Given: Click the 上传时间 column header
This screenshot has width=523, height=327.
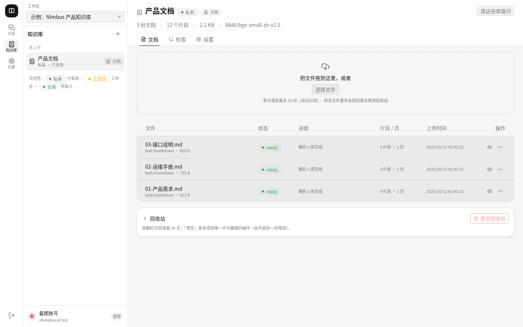Looking at the screenshot, I should pyautogui.click(x=437, y=128).
